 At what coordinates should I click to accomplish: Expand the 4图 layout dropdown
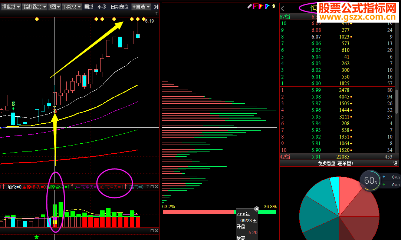[x=55, y=7]
